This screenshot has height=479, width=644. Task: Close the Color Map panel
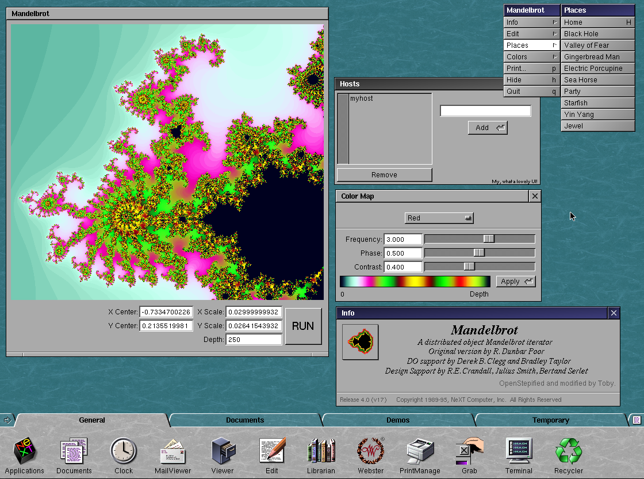535,196
